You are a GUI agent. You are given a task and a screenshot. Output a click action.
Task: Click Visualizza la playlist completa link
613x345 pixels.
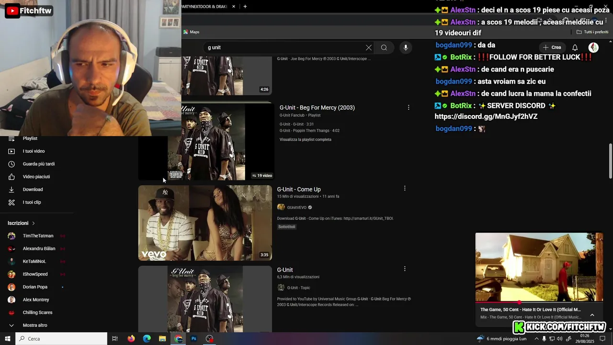click(306, 139)
